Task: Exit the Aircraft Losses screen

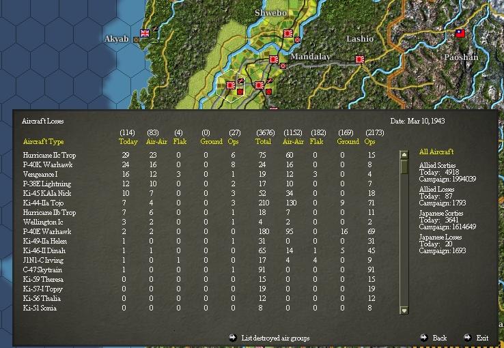Action: click(482, 338)
